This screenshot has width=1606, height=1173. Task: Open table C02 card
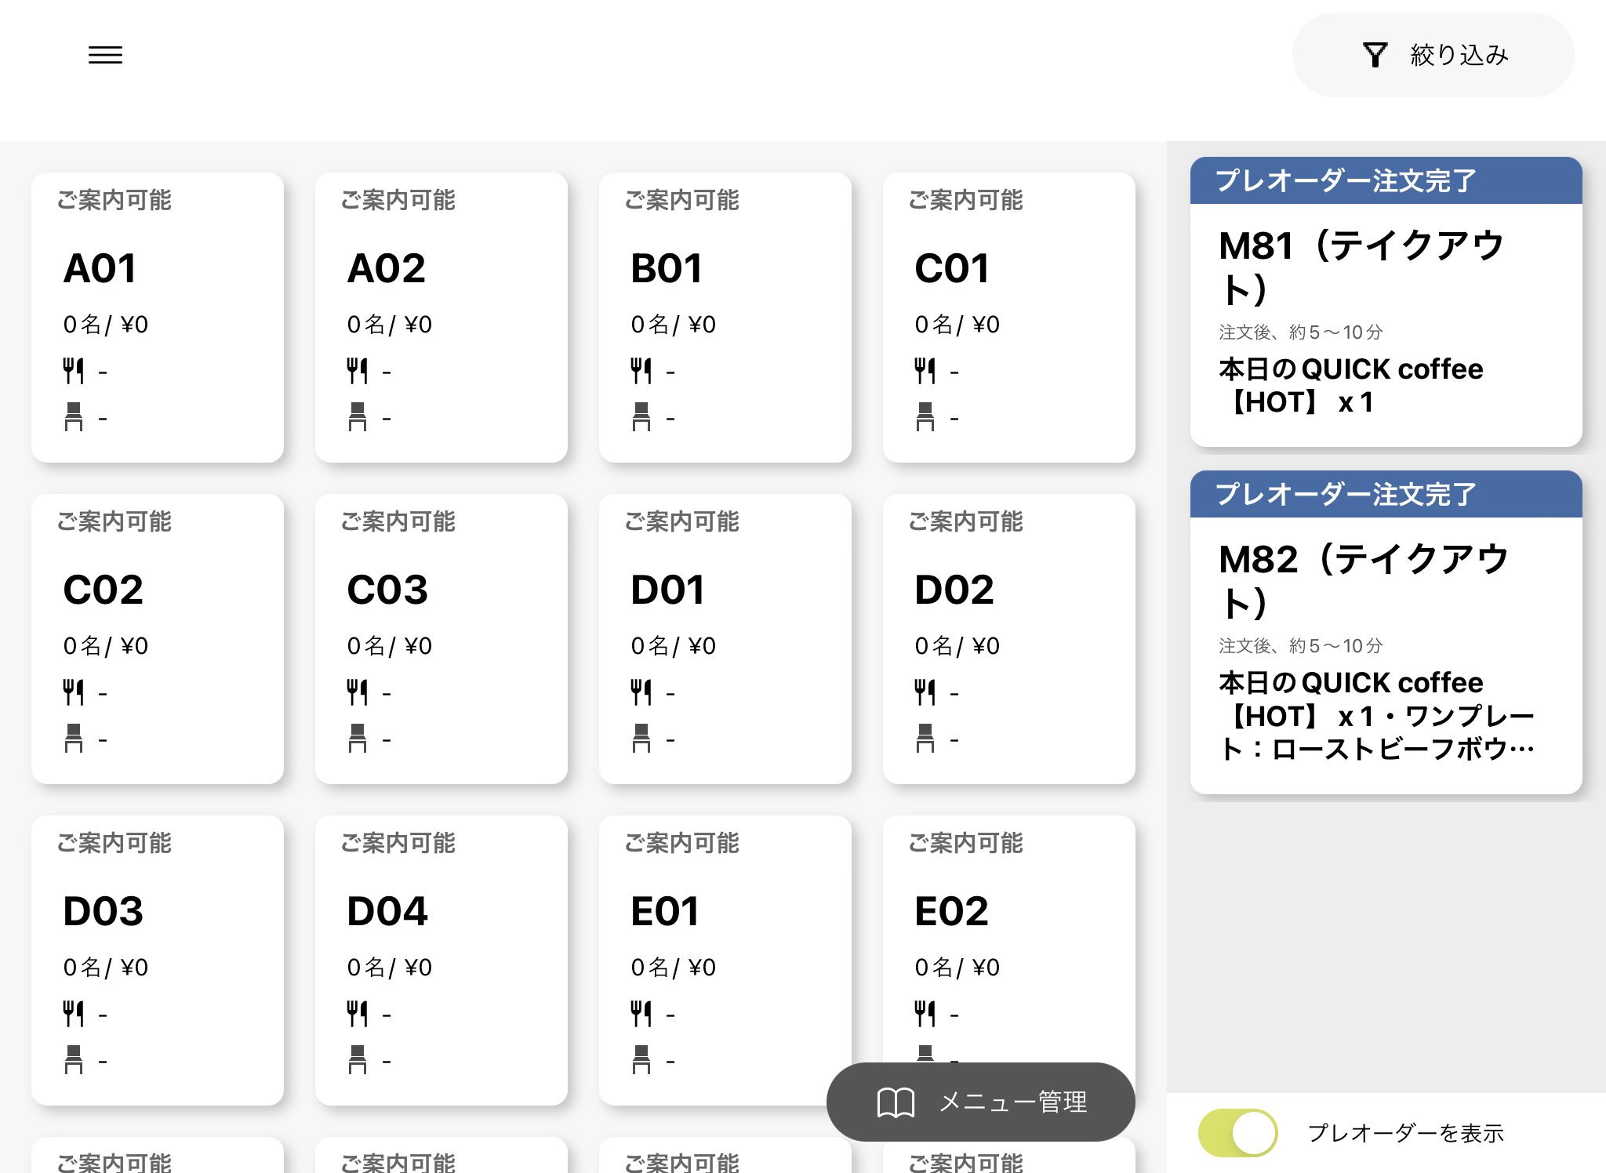pos(157,638)
